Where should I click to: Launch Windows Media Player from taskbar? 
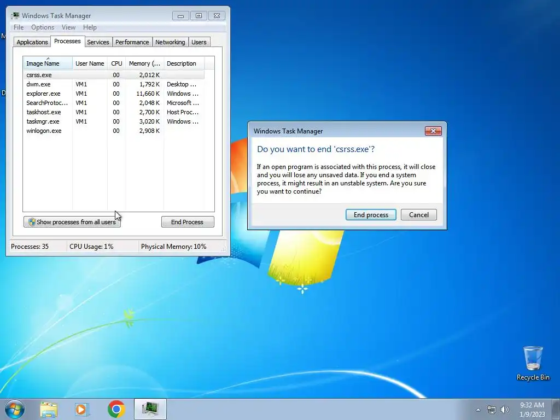(x=82, y=409)
